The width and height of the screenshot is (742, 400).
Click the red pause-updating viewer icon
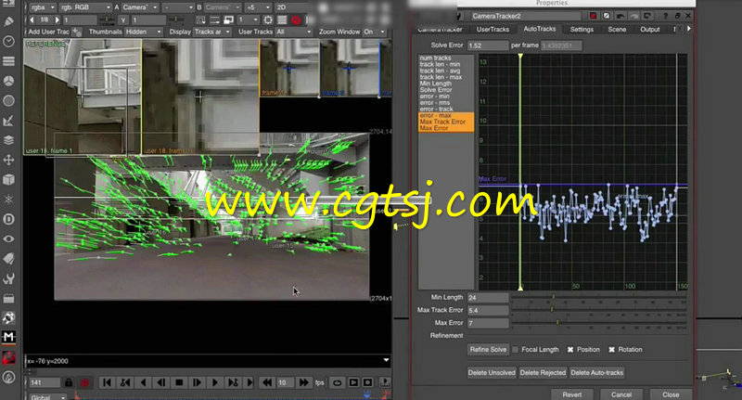coord(296,19)
